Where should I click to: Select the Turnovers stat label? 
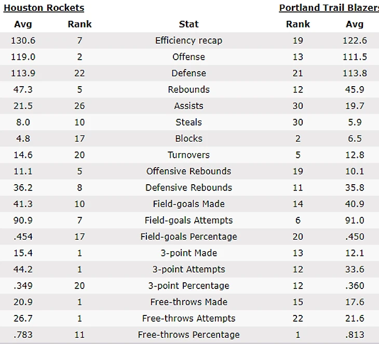coord(188,155)
